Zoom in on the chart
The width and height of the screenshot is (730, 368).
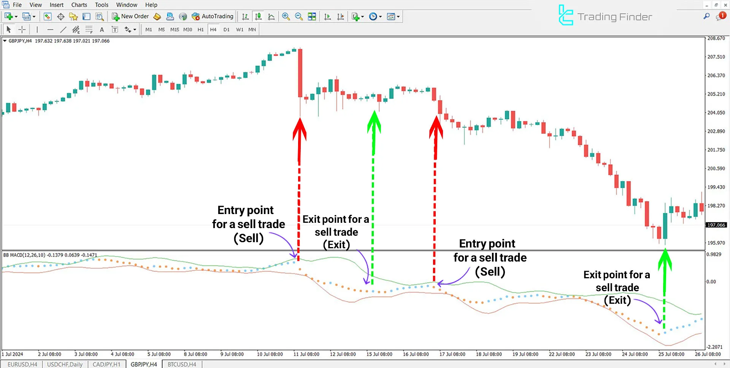point(286,16)
